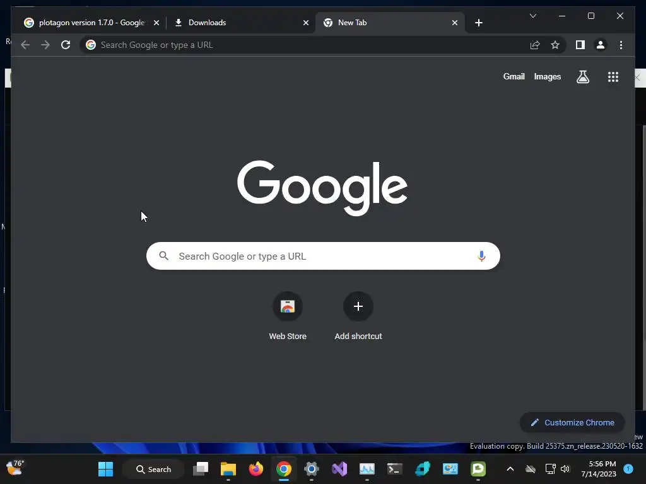Go back using the browser back arrow

pos(25,45)
